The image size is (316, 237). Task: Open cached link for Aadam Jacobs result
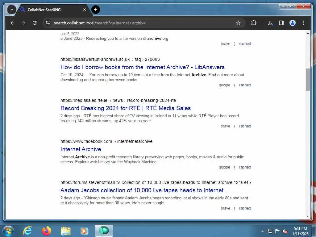(245, 208)
